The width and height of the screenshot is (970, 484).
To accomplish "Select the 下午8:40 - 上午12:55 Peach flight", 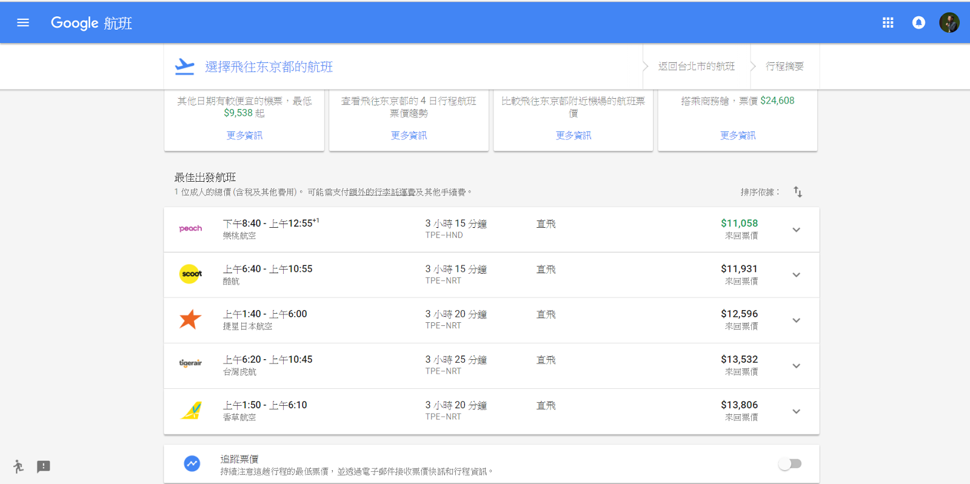I will 492,230.
